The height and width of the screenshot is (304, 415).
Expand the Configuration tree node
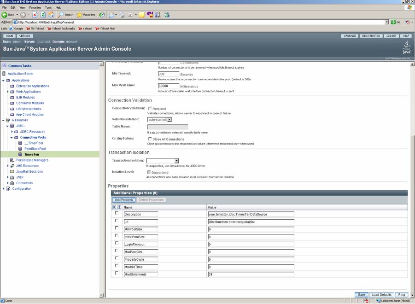tap(3, 189)
